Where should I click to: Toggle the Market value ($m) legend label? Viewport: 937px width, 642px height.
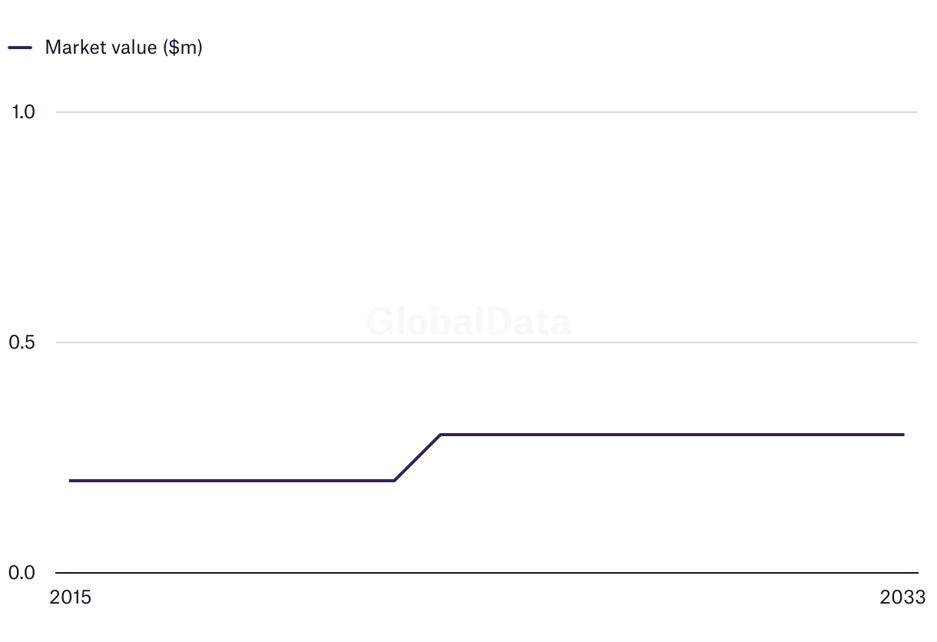click(124, 48)
